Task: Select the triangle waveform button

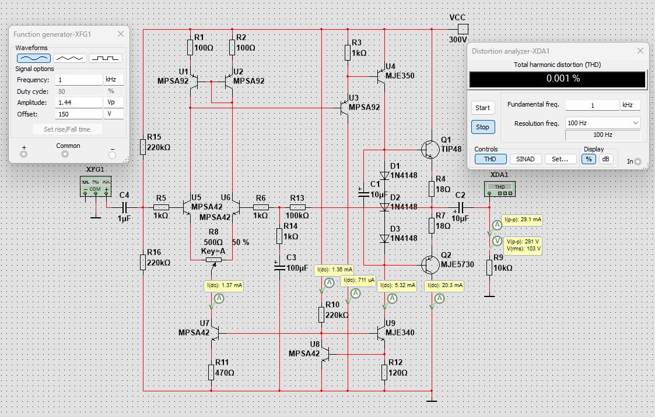Action: [70, 58]
